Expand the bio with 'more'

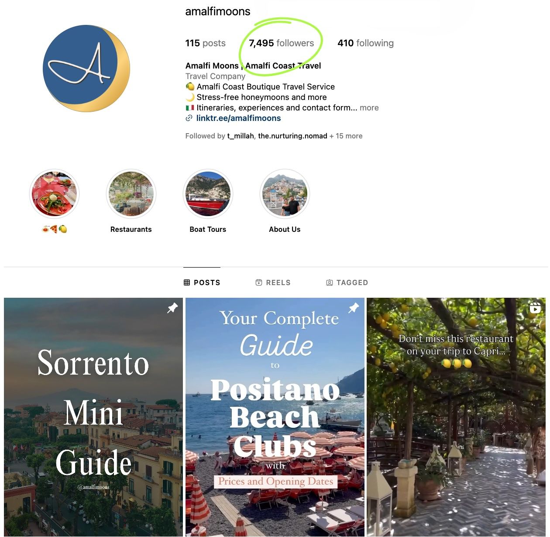369,108
